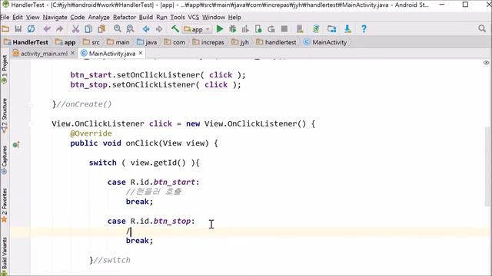Click the jyh breadcrumb folder
Screen dimensions: 492x276
(240, 42)
